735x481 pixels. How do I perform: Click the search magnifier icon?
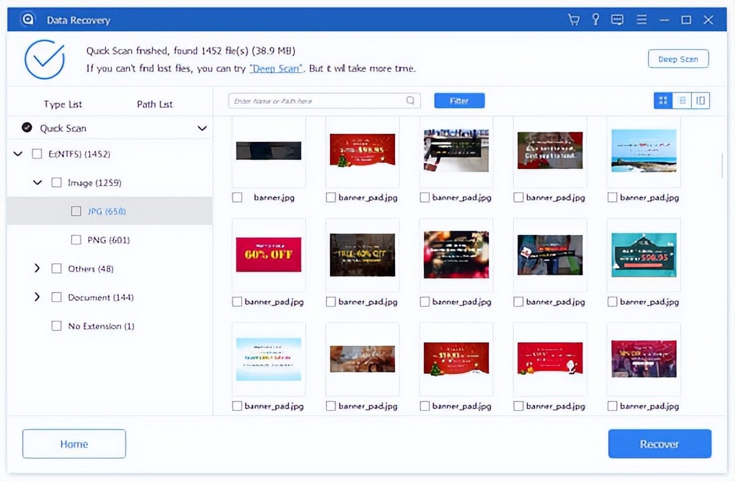[410, 101]
